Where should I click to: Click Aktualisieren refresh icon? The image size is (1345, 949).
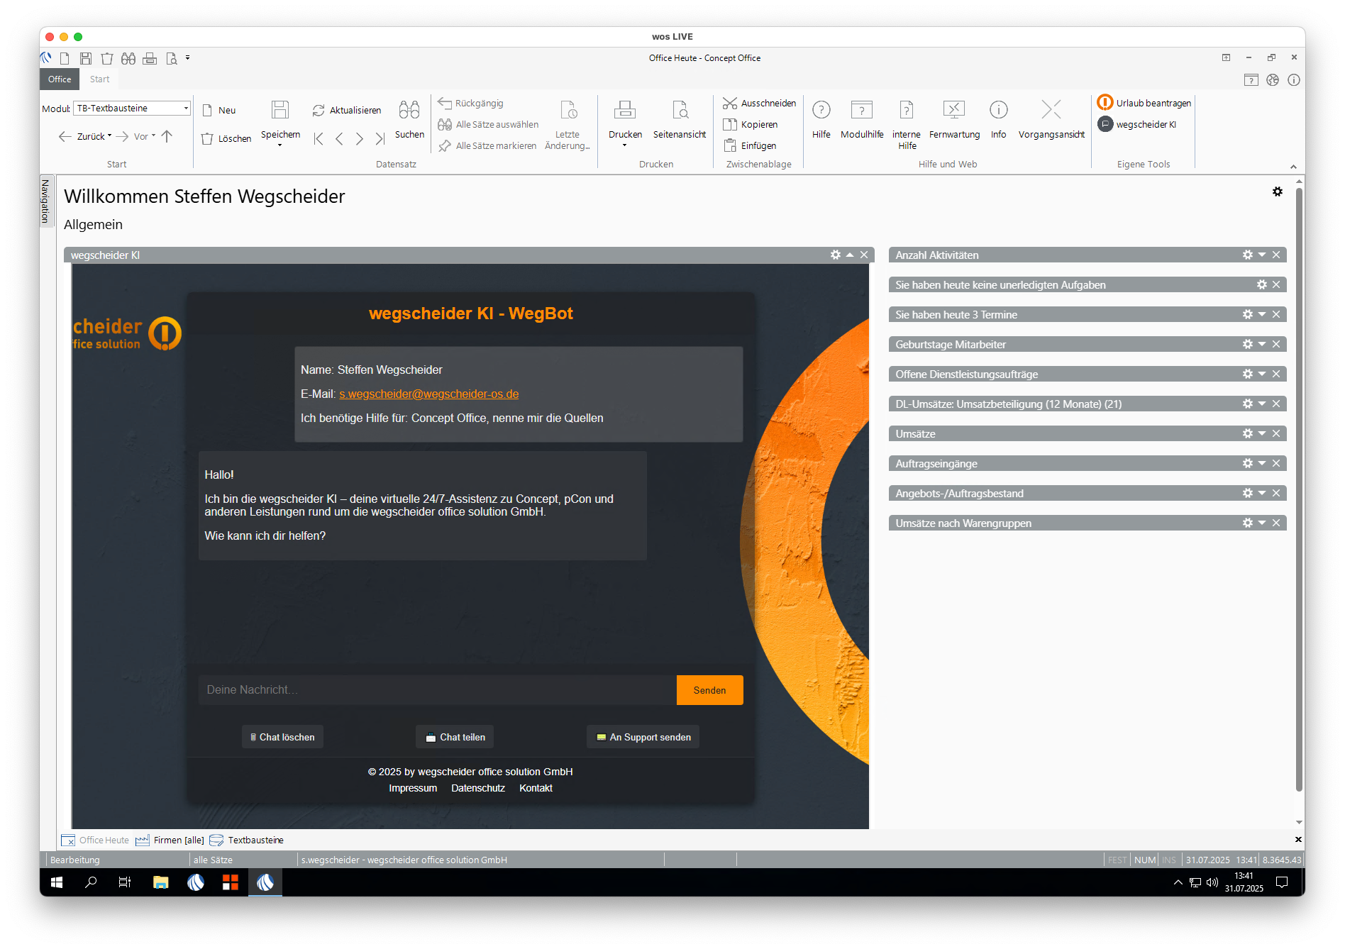click(319, 110)
